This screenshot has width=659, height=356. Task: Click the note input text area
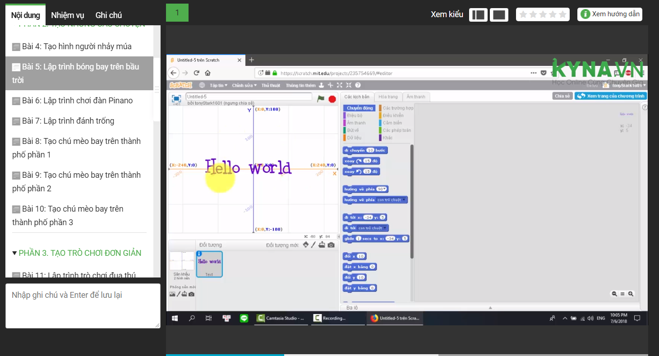coord(83,305)
